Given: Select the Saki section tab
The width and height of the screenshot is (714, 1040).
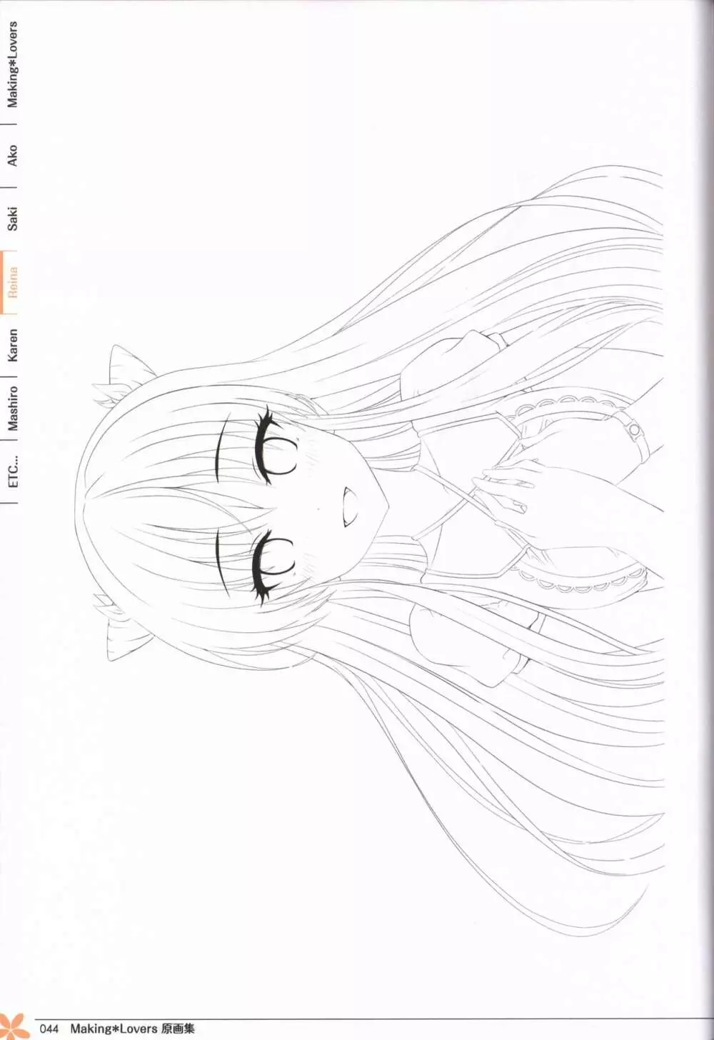Looking at the screenshot, I should [x=12, y=219].
